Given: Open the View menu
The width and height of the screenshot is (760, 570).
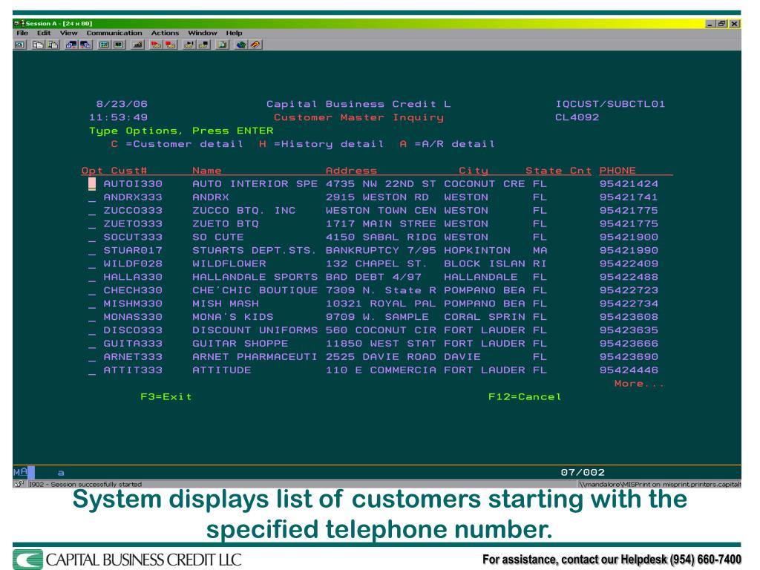Looking at the screenshot, I should coord(68,33).
